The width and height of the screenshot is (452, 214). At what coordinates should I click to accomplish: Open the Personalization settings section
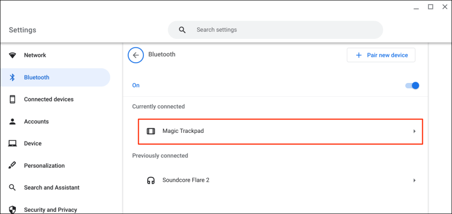click(44, 165)
